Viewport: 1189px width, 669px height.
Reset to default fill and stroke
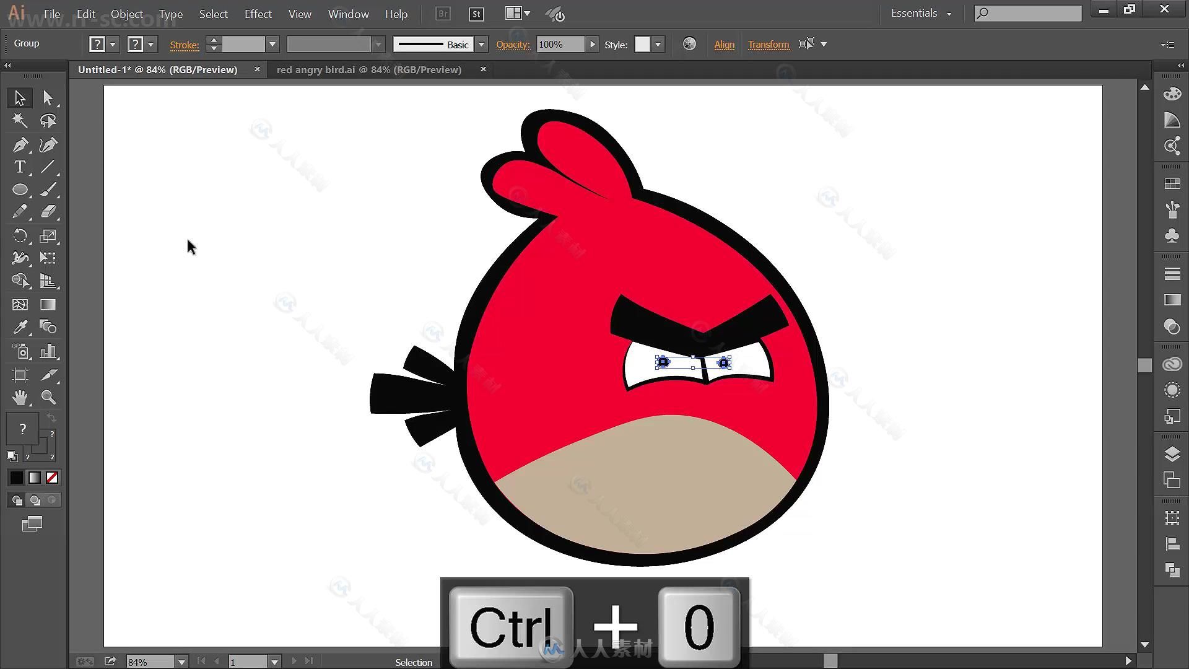12,457
